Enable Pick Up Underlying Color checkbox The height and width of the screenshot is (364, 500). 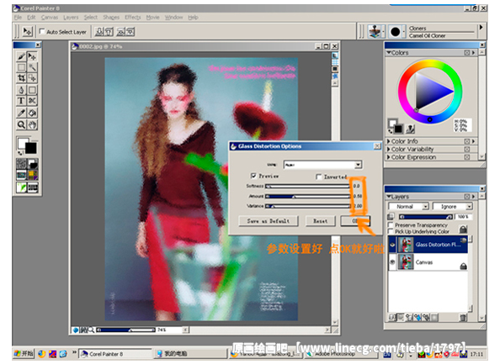click(391, 231)
